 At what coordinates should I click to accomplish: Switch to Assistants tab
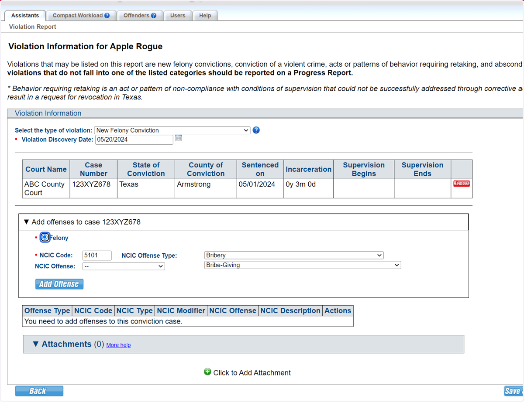tap(25, 15)
